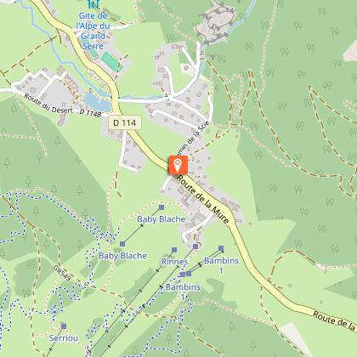Viewport: 357px width, 357px height.
Task: Click the Chemin de la Scie label
Action: [194, 139]
